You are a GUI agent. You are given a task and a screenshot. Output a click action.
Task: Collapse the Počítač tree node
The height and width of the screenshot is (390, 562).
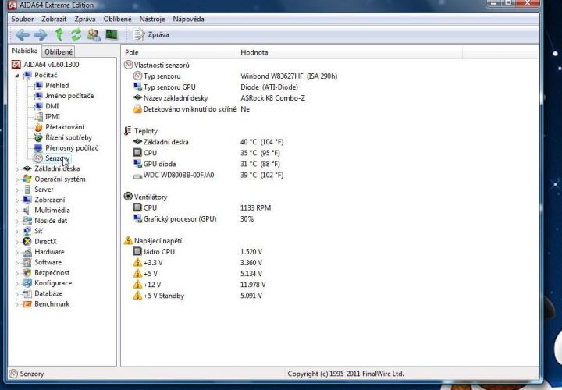tap(17, 76)
